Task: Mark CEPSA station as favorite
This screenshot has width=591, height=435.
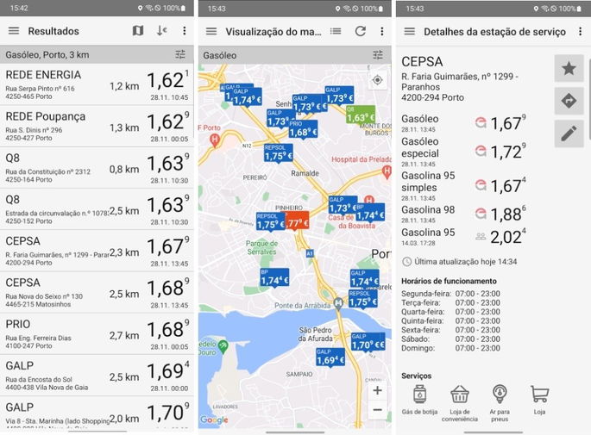Action: [569, 69]
